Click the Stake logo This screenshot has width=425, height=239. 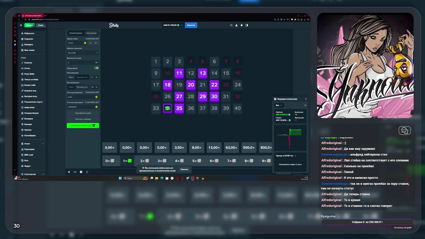point(114,25)
